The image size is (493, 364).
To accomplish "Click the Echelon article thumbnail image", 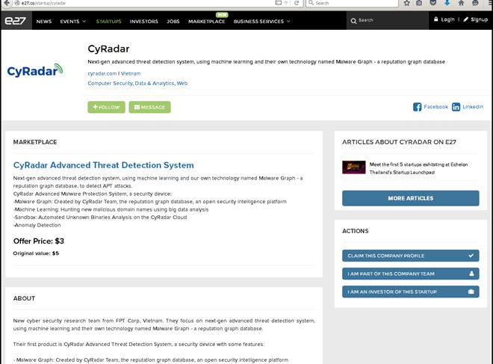I will coord(354,167).
